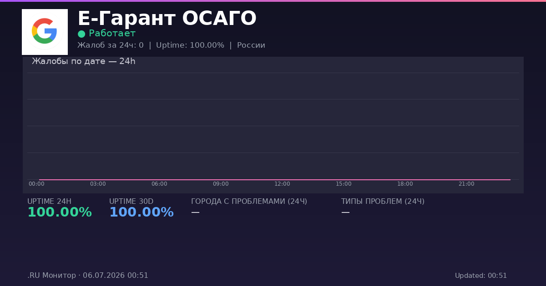Click the Google logo thumbnail
Viewport: 546px width, 286px height.
[x=45, y=32]
